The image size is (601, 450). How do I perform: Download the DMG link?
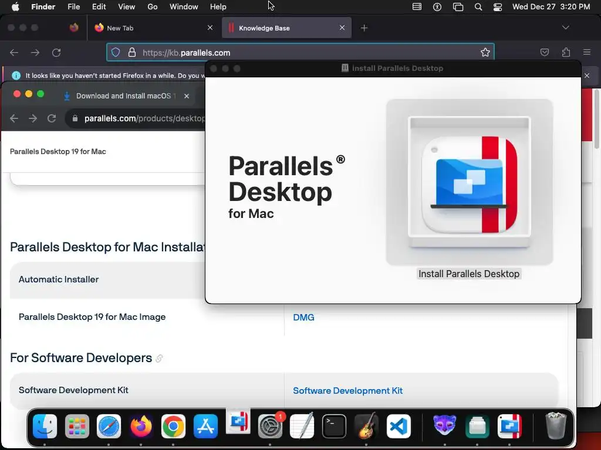click(303, 317)
